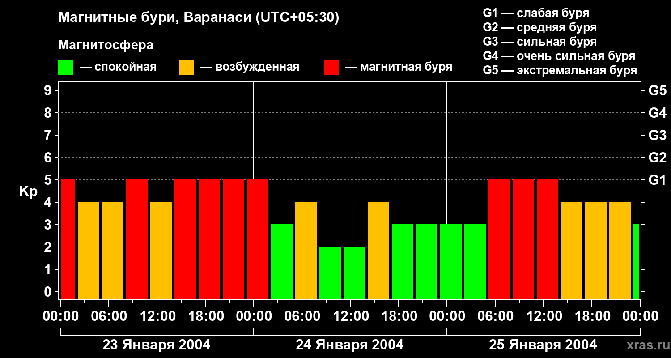Click the 'G2' label on the right axis
The height and width of the screenshot is (358, 671).
click(x=657, y=158)
